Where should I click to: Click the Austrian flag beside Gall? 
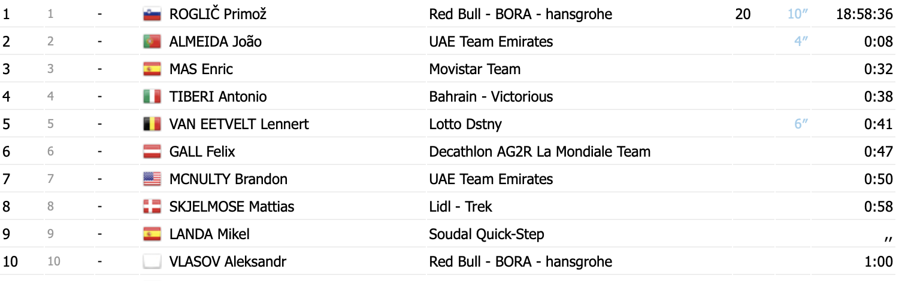point(152,152)
